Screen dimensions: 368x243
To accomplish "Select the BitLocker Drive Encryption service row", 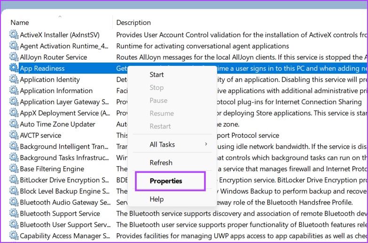I will (x=64, y=180).
